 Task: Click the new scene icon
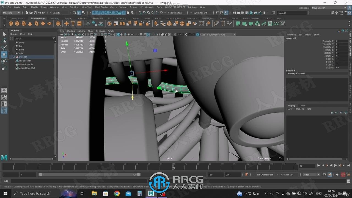tap(27, 13)
